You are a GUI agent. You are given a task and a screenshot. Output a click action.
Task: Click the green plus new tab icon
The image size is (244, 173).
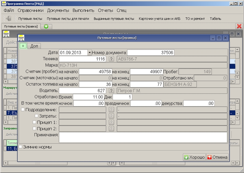[x=46, y=26]
